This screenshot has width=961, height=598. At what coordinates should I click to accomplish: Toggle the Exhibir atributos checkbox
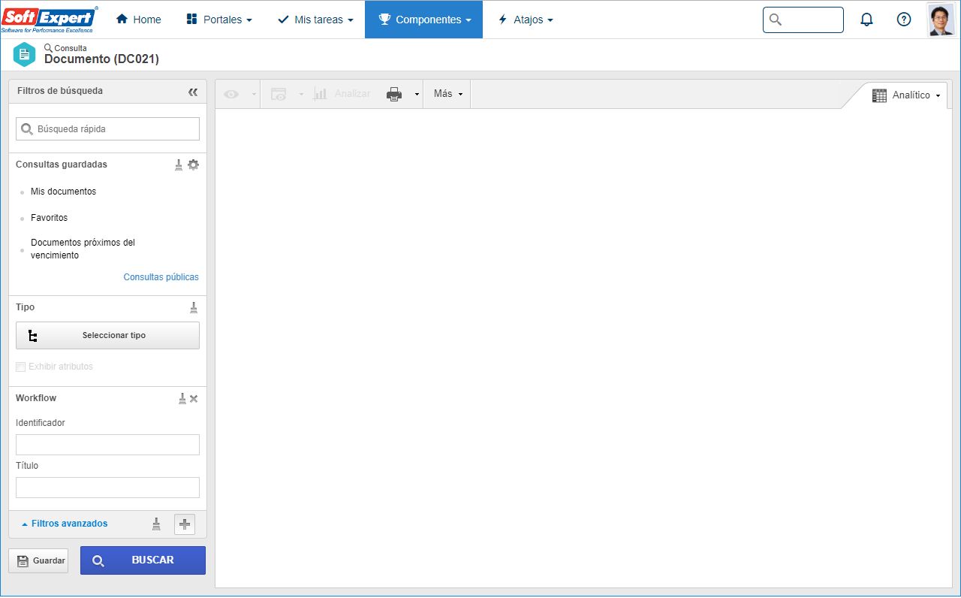coord(20,367)
